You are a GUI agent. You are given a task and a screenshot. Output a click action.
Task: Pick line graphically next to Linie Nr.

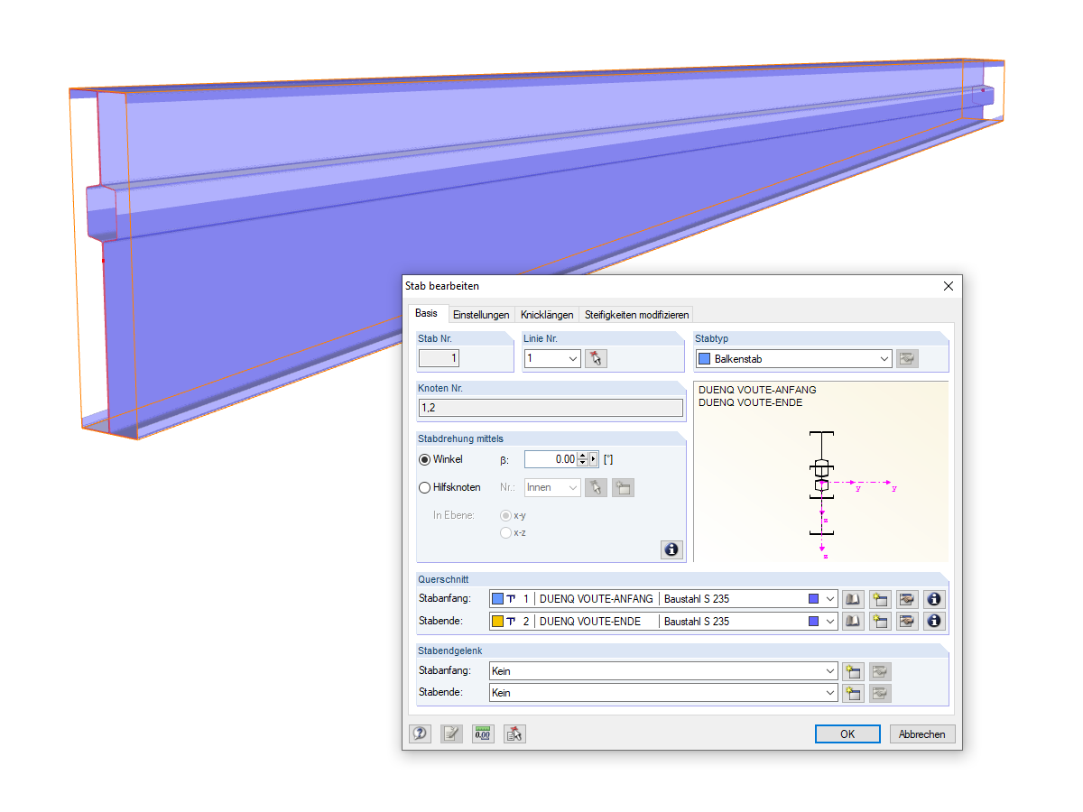[596, 358]
